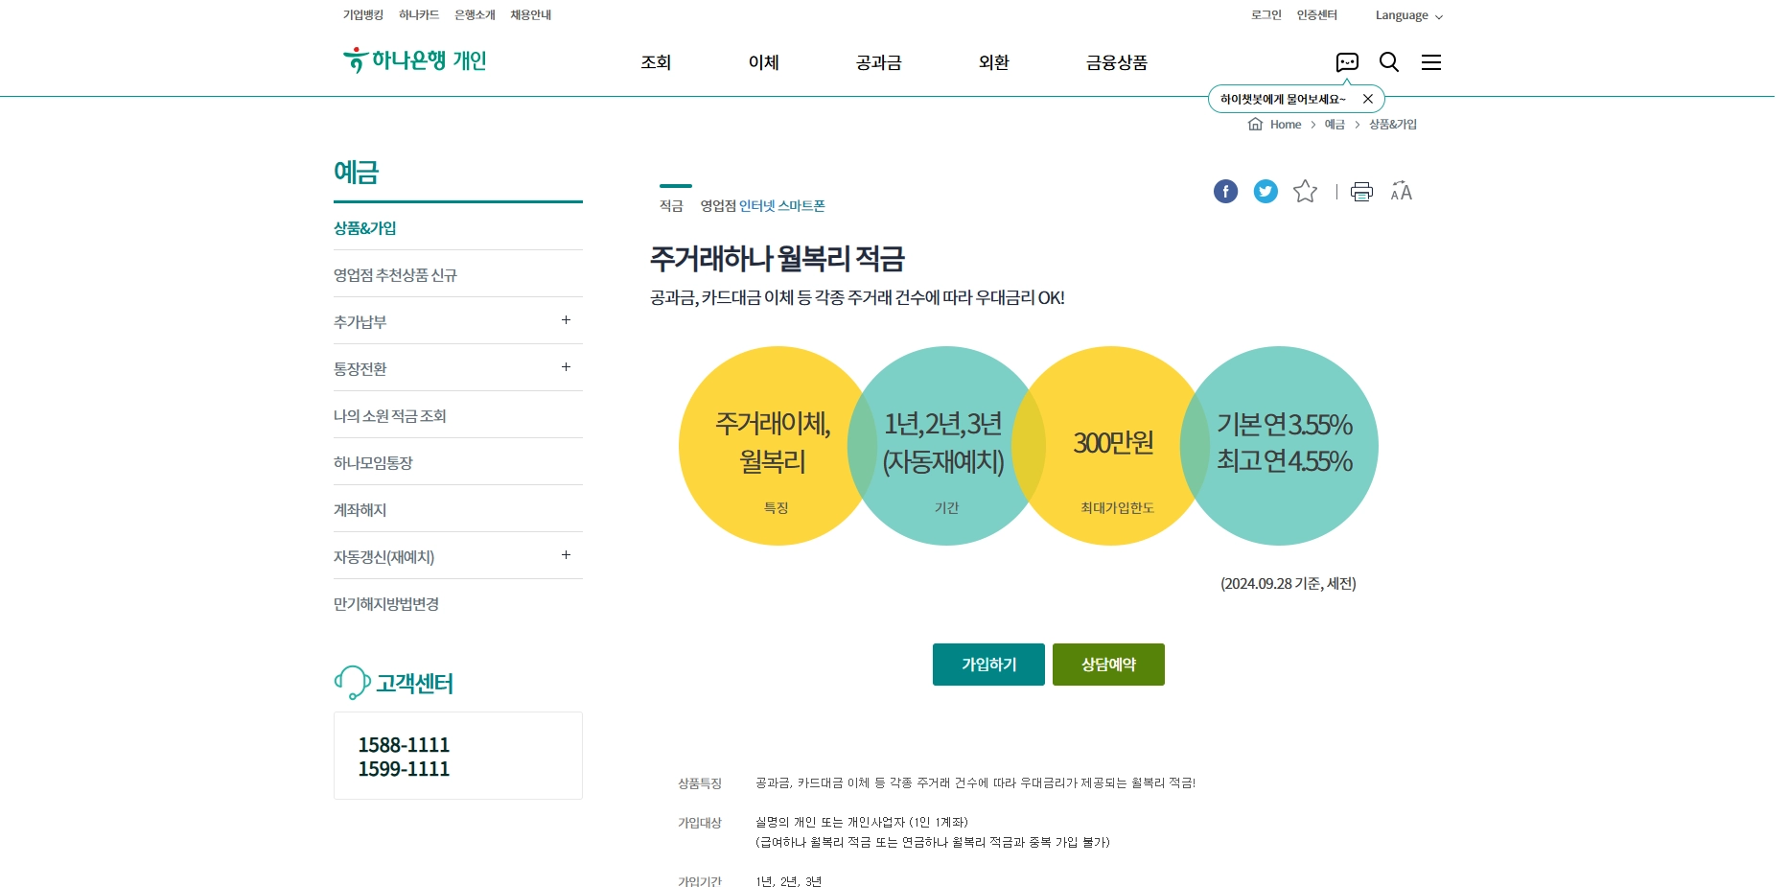Open 계좌해지 sidebar item
The width and height of the screenshot is (1788, 887).
(x=360, y=510)
